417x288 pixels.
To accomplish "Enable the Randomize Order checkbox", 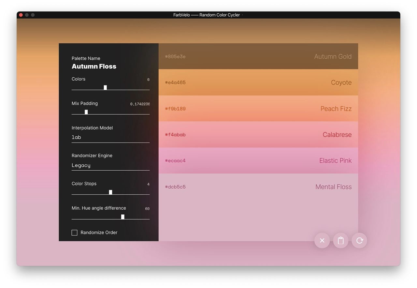I will (x=75, y=233).
